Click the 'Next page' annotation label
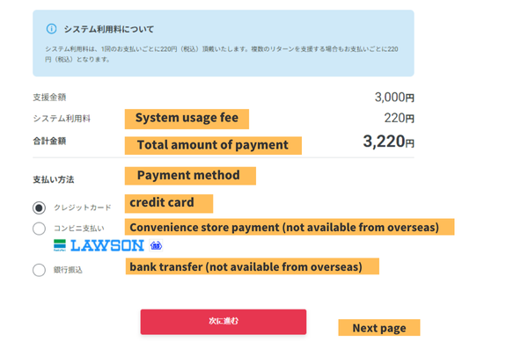This screenshot has height=364, width=528. click(x=378, y=328)
